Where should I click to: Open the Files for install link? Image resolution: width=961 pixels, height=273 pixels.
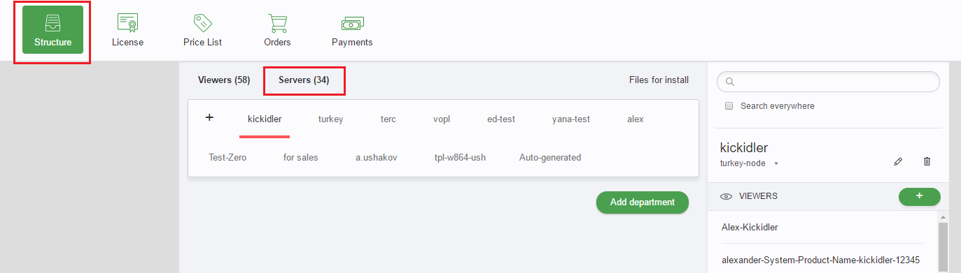pyautogui.click(x=659, y=80)
